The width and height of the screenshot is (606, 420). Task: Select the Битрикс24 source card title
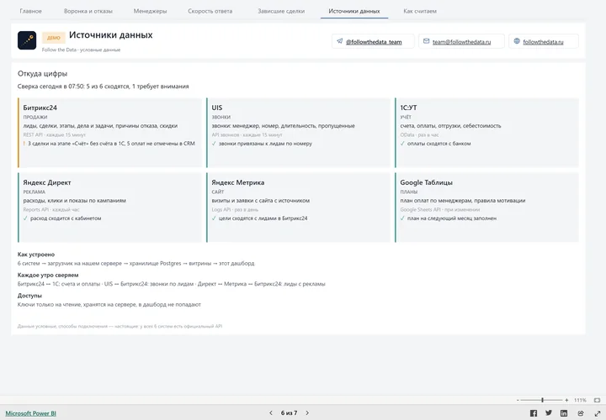[40, 108]
